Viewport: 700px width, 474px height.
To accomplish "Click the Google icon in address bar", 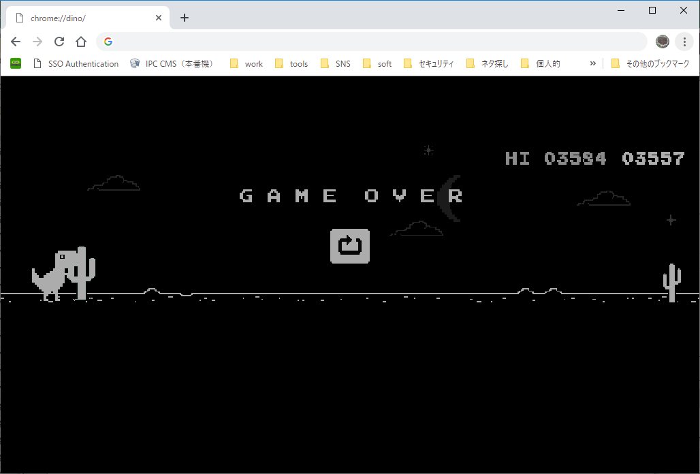I will pos(108,42).
